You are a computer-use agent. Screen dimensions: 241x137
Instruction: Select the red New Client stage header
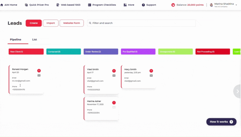coord(26,51)
